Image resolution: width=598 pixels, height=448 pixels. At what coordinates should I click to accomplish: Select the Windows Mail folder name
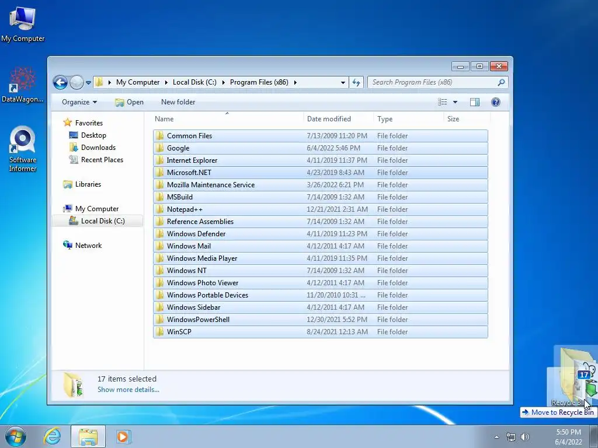tap(189, 246)
